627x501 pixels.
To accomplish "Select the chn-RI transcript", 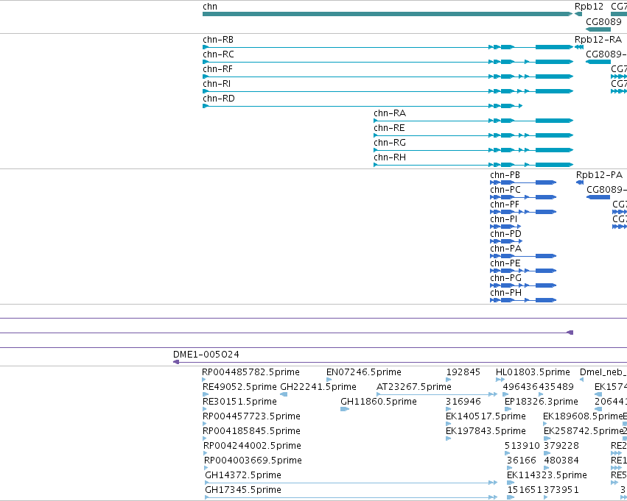I will [x=388, y=91].
